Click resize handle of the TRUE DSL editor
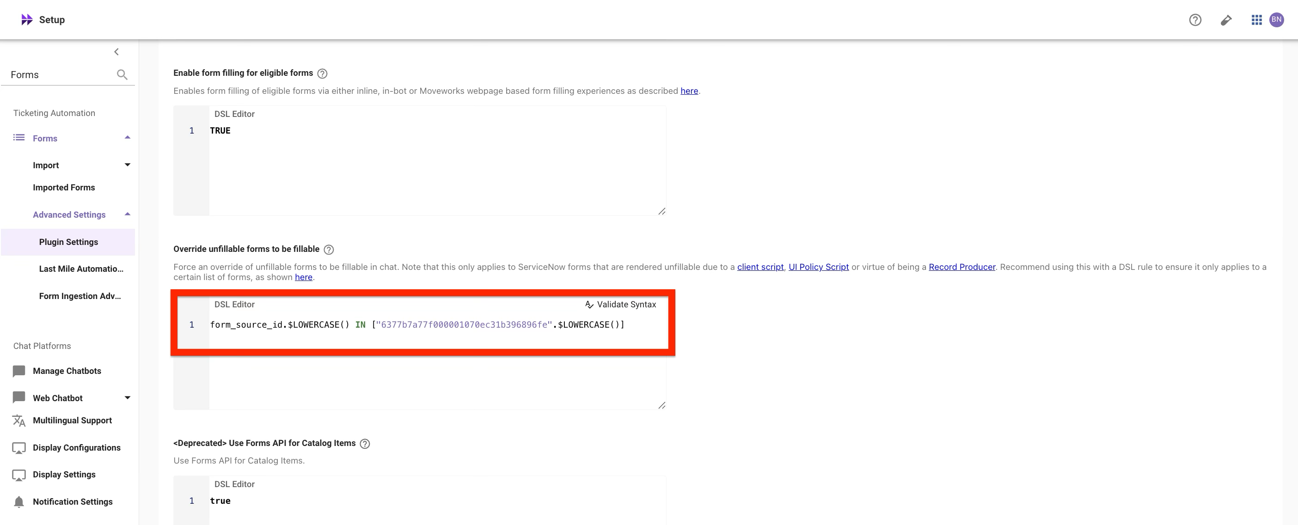1298x525 pixels. click(661, 211)
